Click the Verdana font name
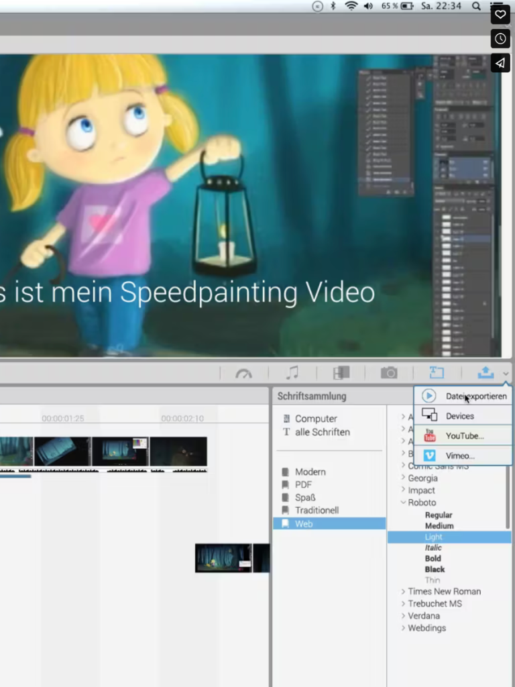 (424, 616)
